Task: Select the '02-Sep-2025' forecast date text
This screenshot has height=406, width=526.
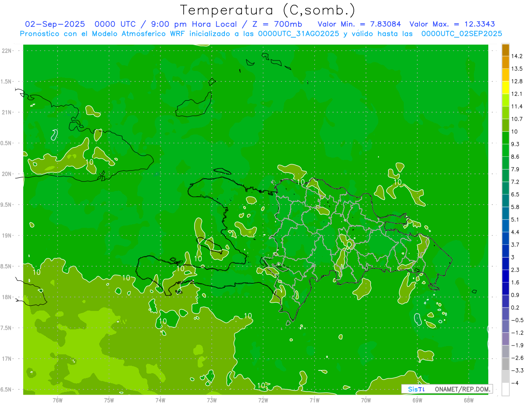Action: tap(55, 24)
